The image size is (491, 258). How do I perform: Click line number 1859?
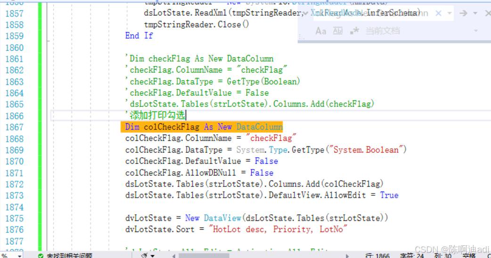point(15,36)
